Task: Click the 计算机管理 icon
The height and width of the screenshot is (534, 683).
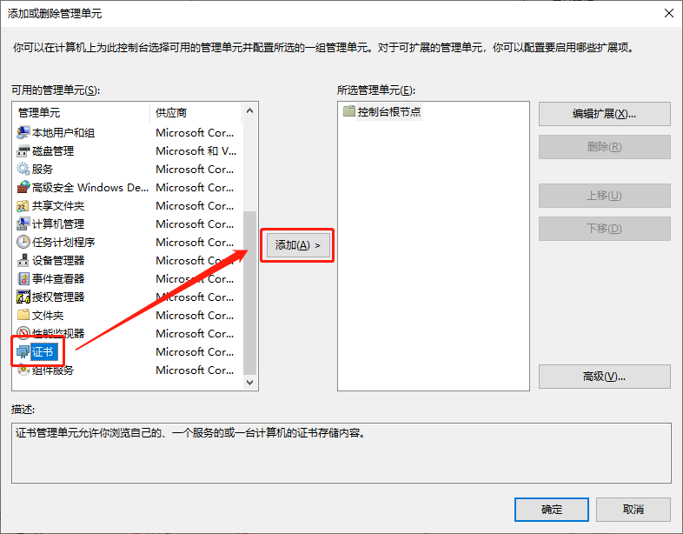Action: 23,224
